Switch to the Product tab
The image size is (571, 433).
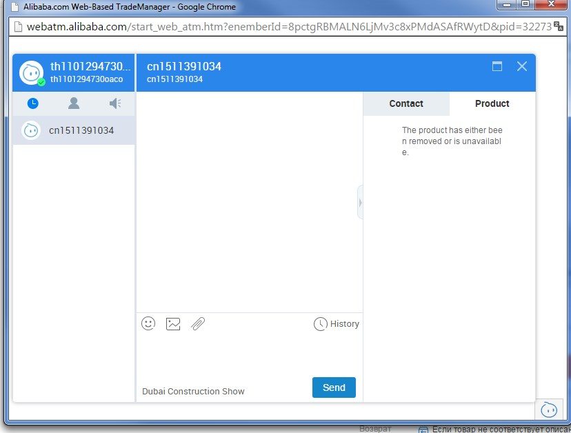pyautogui.click(x=492, y=104)
